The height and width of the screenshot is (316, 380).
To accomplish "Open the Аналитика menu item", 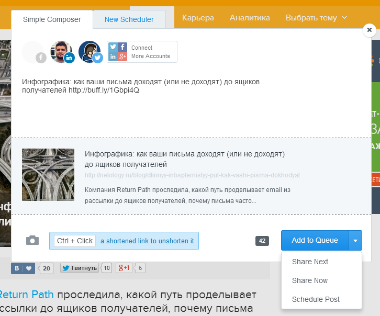I will [250, 18].
